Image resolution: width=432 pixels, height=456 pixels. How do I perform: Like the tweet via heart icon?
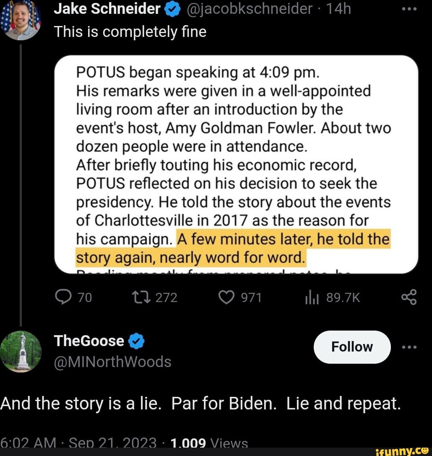[x=226, y=297]
